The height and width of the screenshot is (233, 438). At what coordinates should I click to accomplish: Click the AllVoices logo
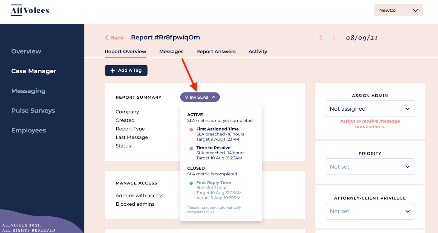coord(30,10)
